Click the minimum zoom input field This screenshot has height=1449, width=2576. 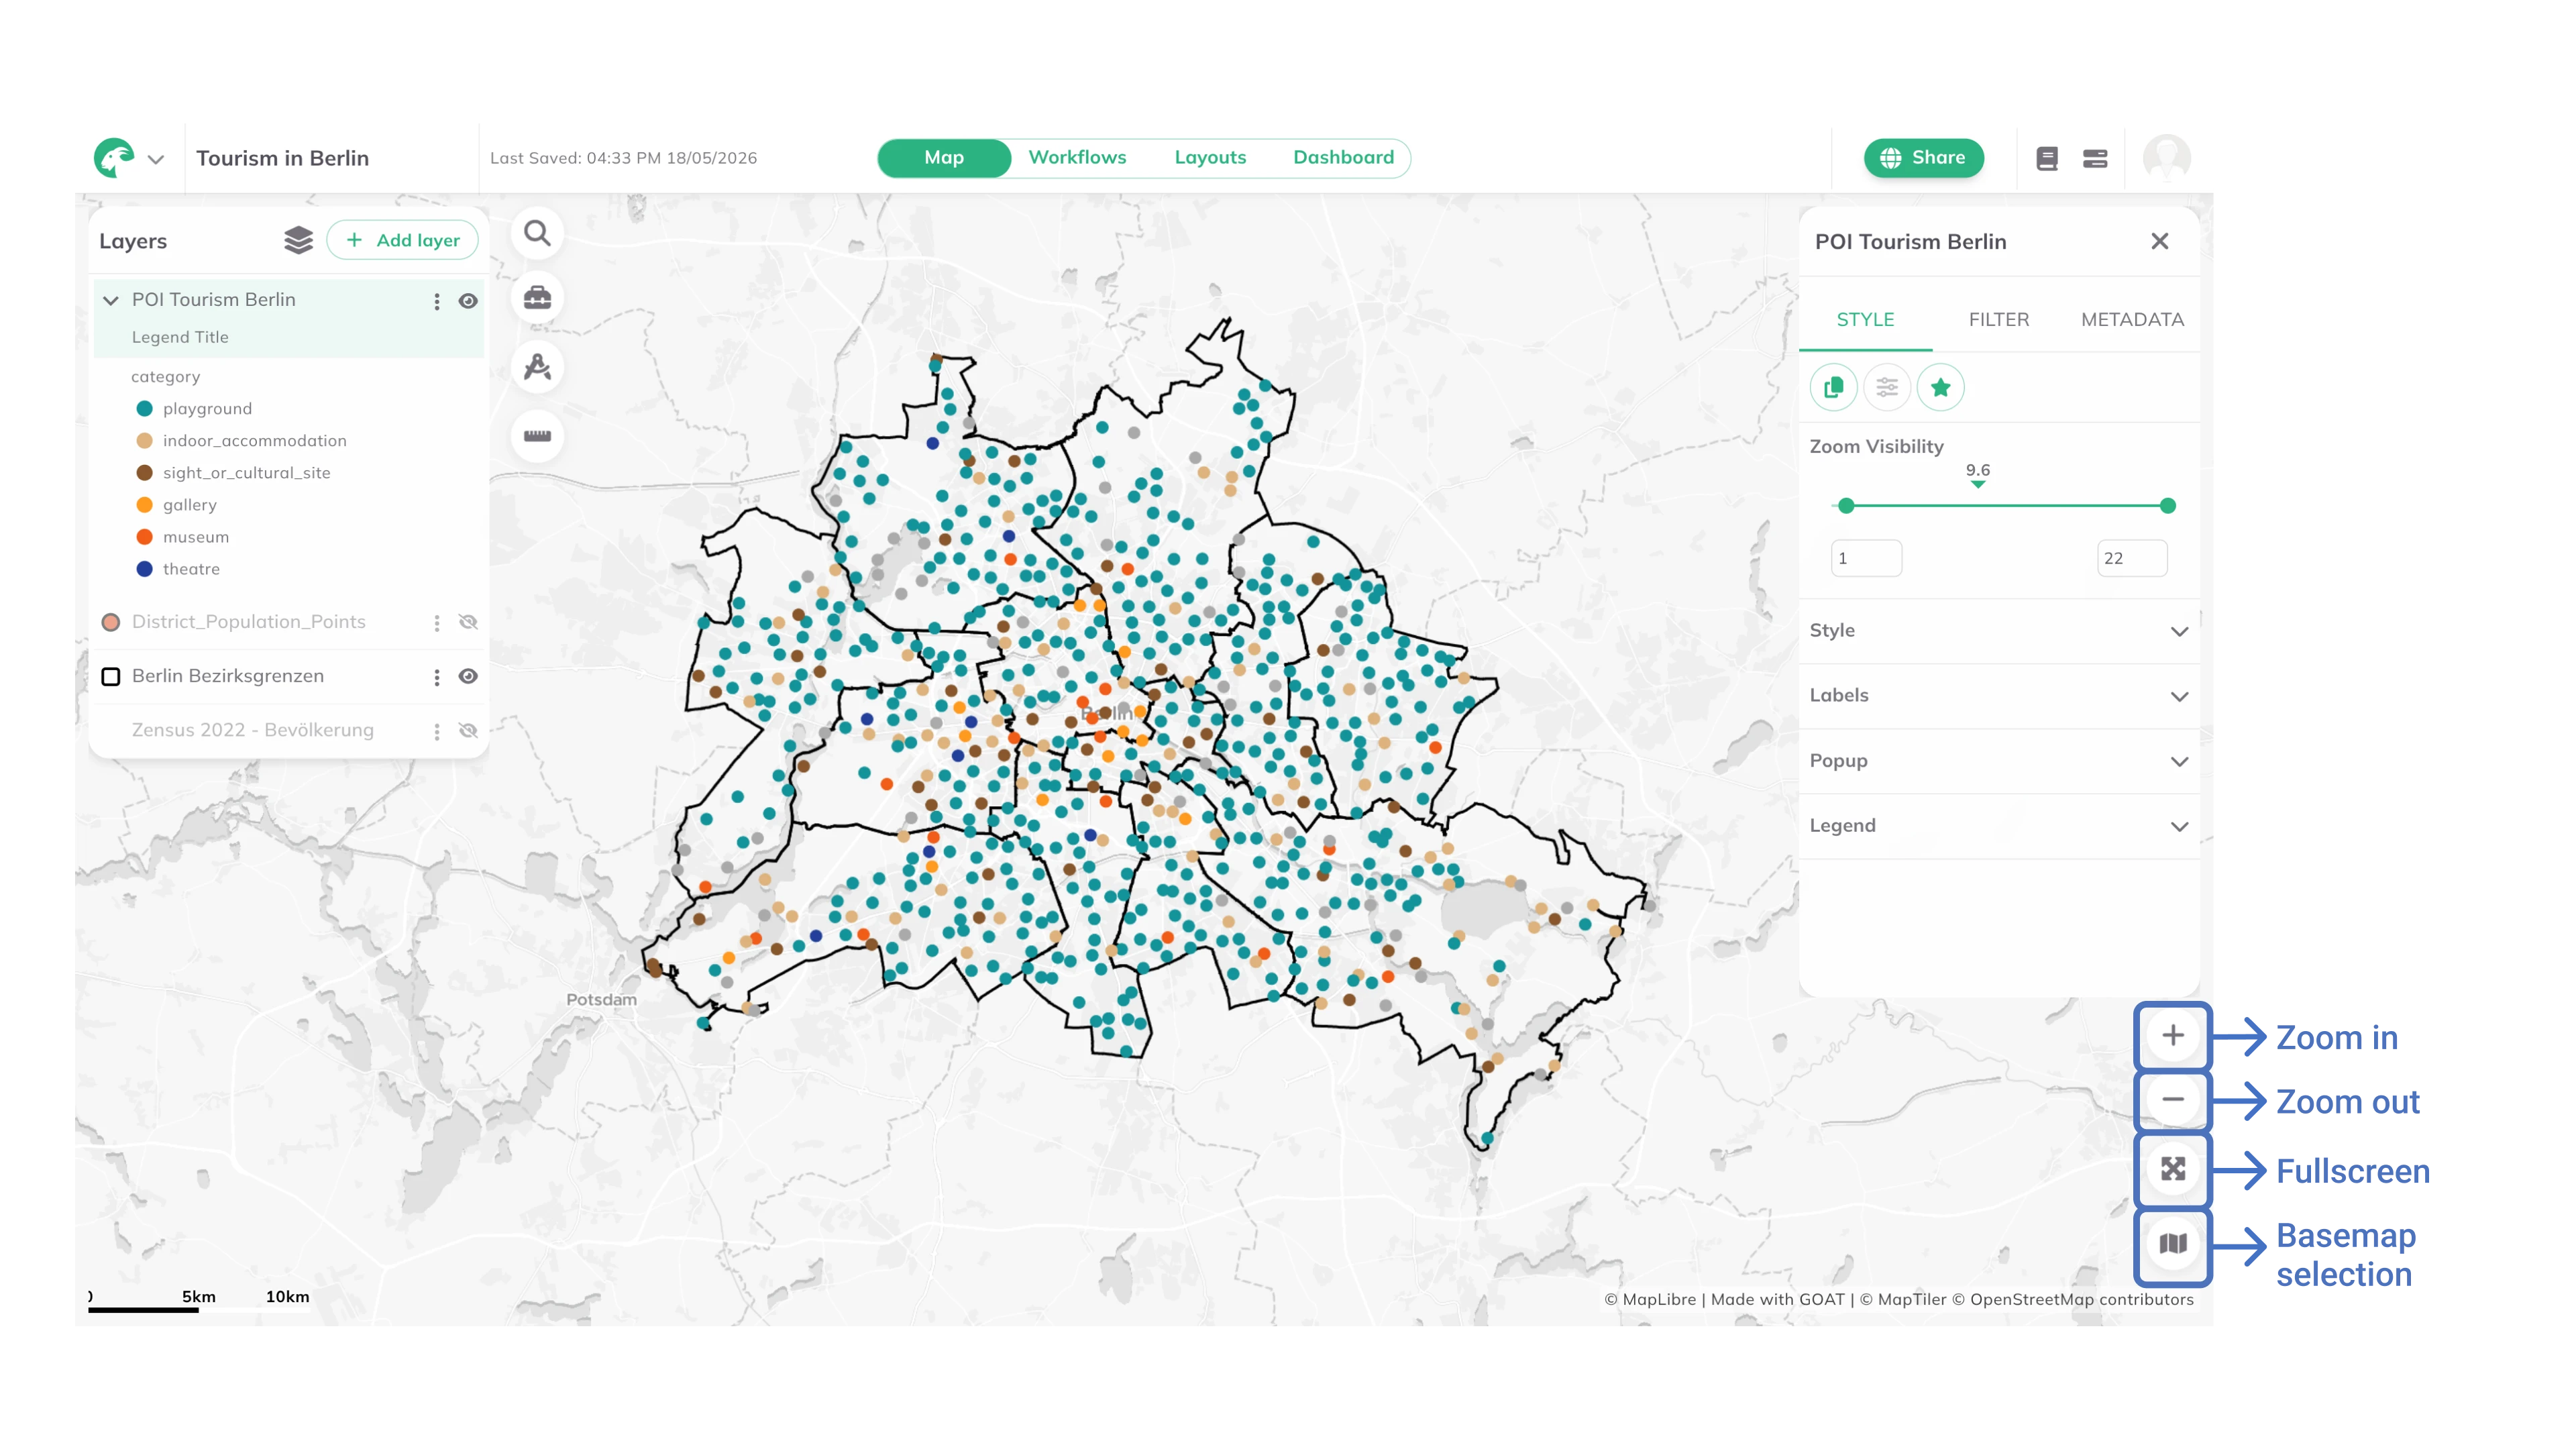coord(1866,558)
